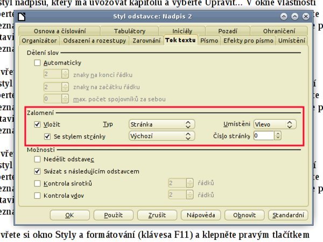Click spinner for max. počet spojovníků
The height and width of the screenshot is (242, 323).
coord(65,99)
